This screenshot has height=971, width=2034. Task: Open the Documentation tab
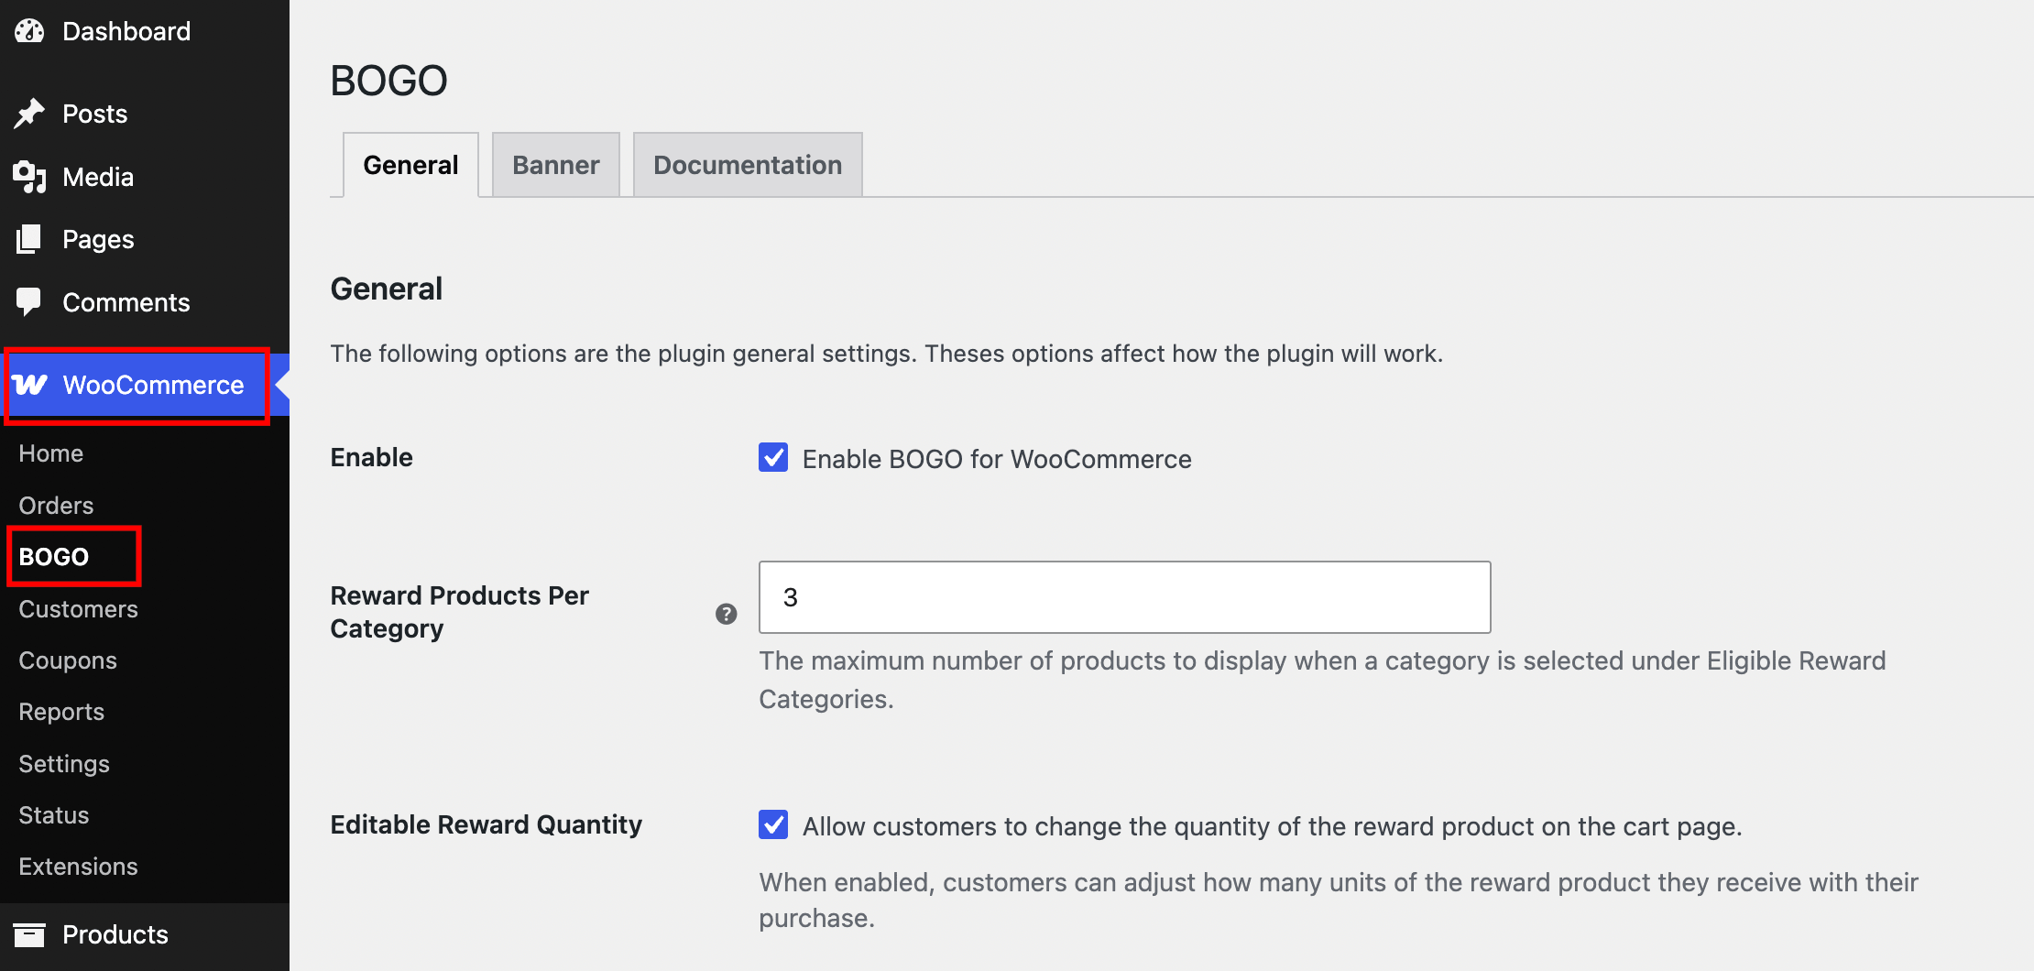[748, 165]
